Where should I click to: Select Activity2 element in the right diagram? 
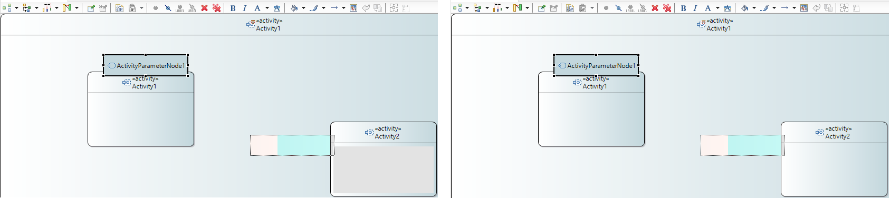point(834,159)
